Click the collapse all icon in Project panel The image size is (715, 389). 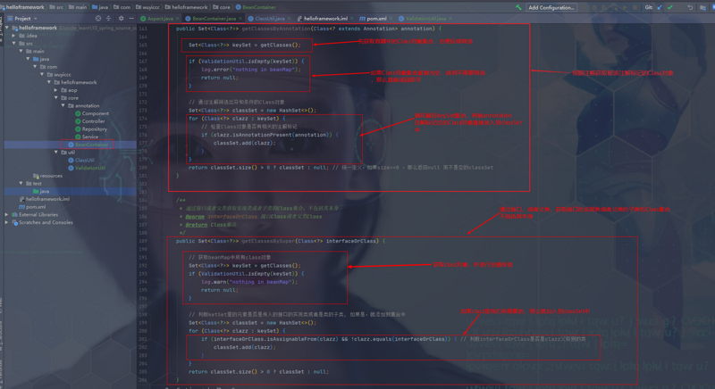pyautogui.click(x=108, y=18)
